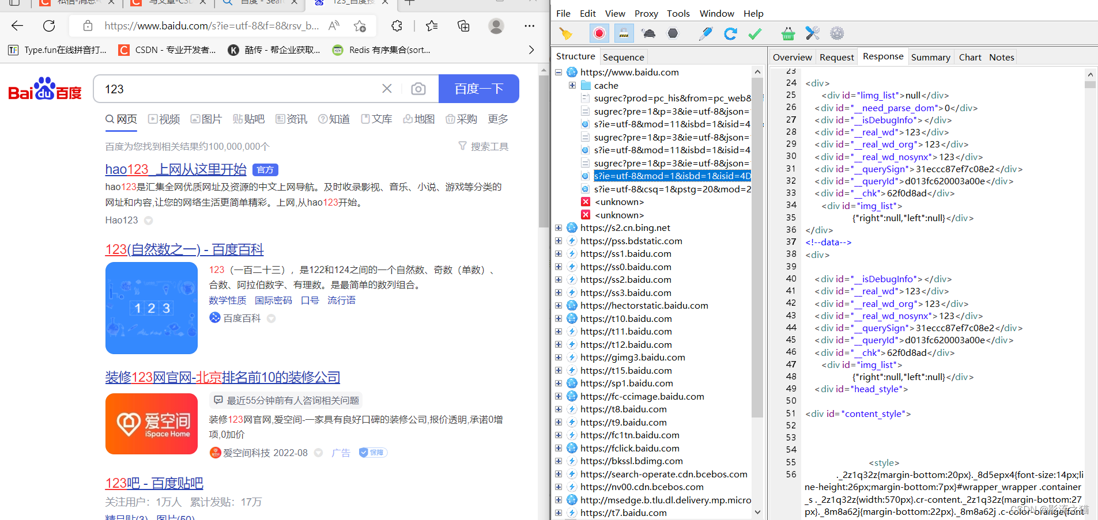Image resolution: width=1098 pixels, height=520 pixels.
Task: Open Edge profile avatar
Action: (496, 25)
